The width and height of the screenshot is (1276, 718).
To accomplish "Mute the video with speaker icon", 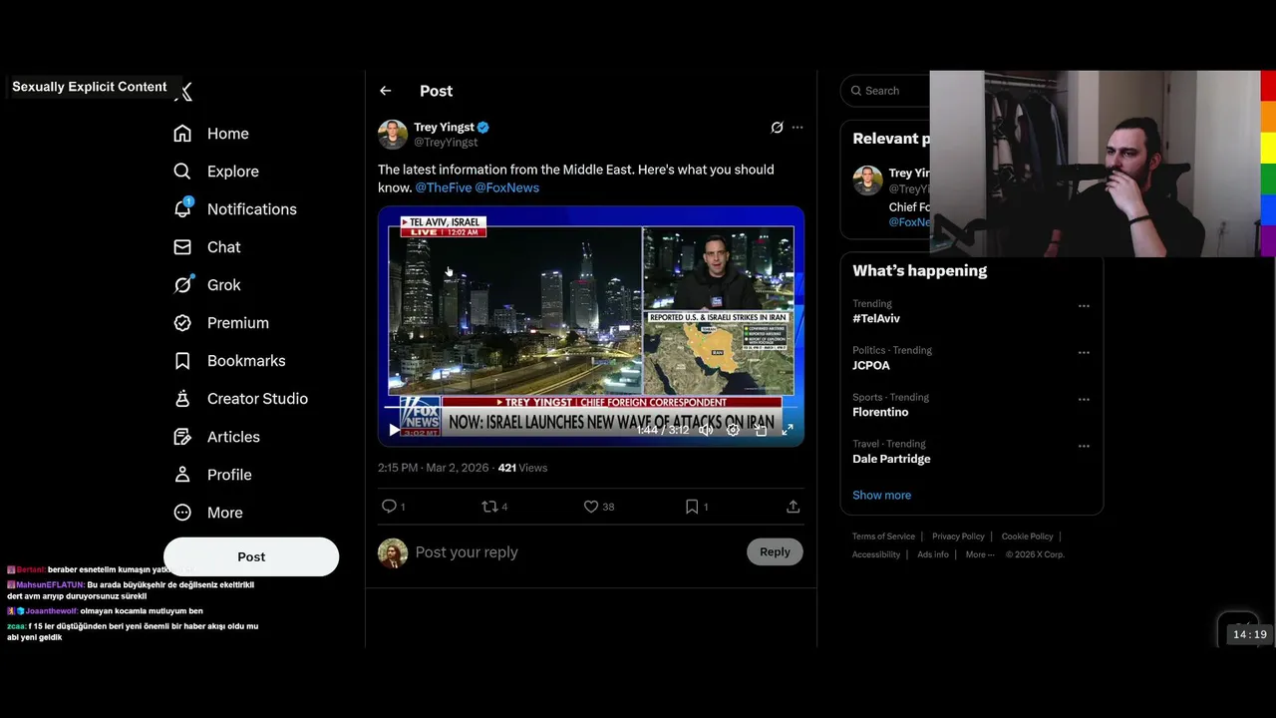I will click(706, 430).
